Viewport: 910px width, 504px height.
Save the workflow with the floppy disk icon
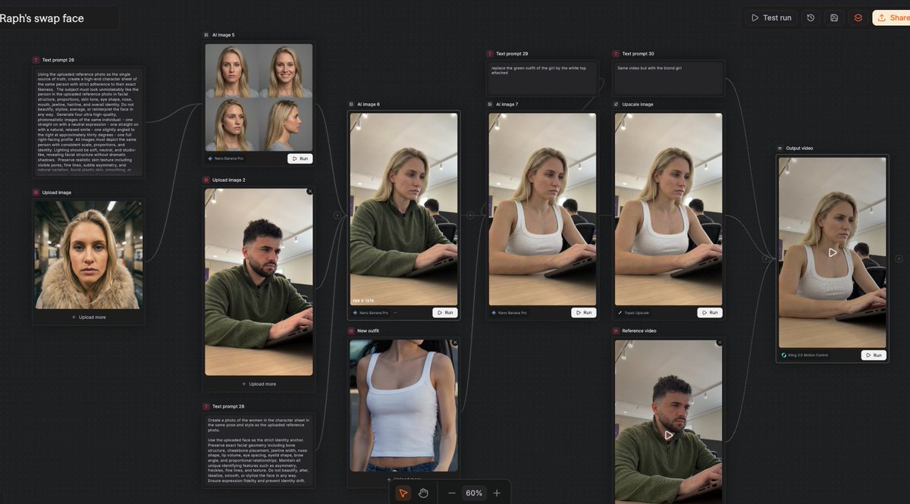[x=834, y=17]
